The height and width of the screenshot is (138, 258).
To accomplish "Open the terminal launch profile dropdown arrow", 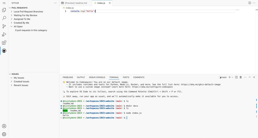I will pos(232,77).
